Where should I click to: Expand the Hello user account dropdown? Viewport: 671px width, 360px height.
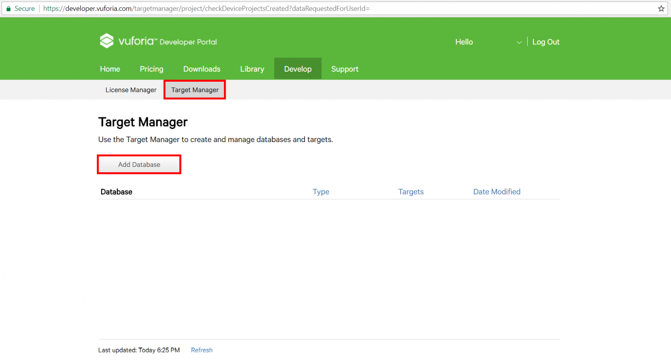(519, 42)
